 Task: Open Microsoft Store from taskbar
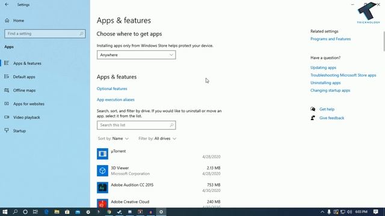click(67, 212)
